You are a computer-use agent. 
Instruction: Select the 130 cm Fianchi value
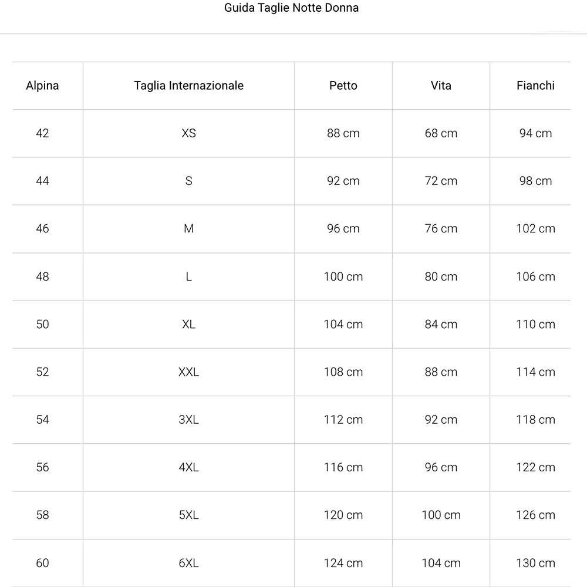tap(535, 563)
